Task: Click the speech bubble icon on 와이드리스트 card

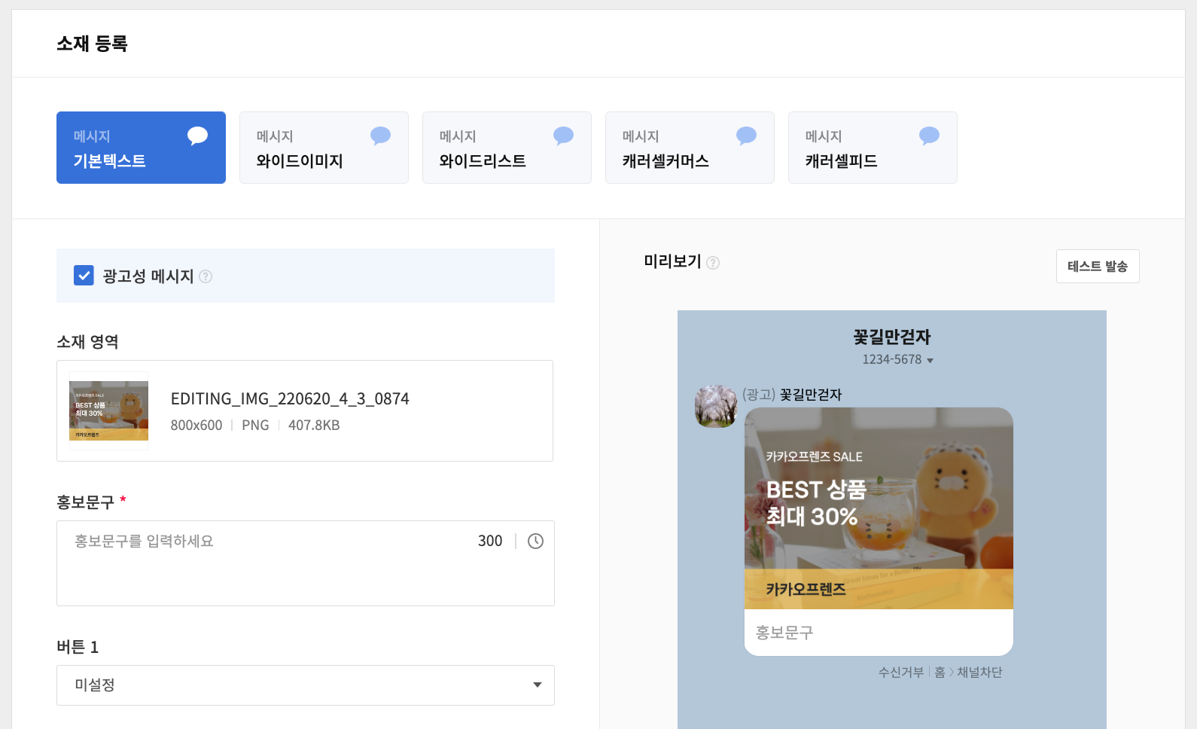Action: [563, 136]
